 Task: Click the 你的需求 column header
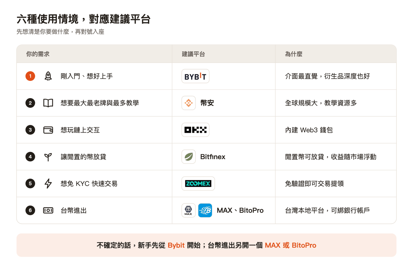click(38, 54)
